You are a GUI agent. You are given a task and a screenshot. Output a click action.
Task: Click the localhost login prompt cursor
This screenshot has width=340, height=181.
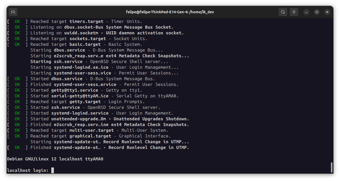pyautogui.click(x=52, y=170)
